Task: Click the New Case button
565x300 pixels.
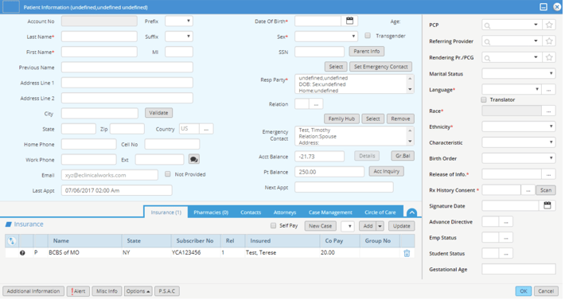Action: [x=321, y=226]
